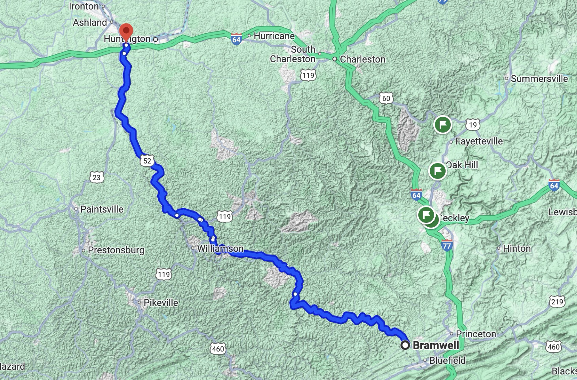Viewport: 577px width, 380px height.
Task: Select the Charleston city label
Action: [363, 59]
